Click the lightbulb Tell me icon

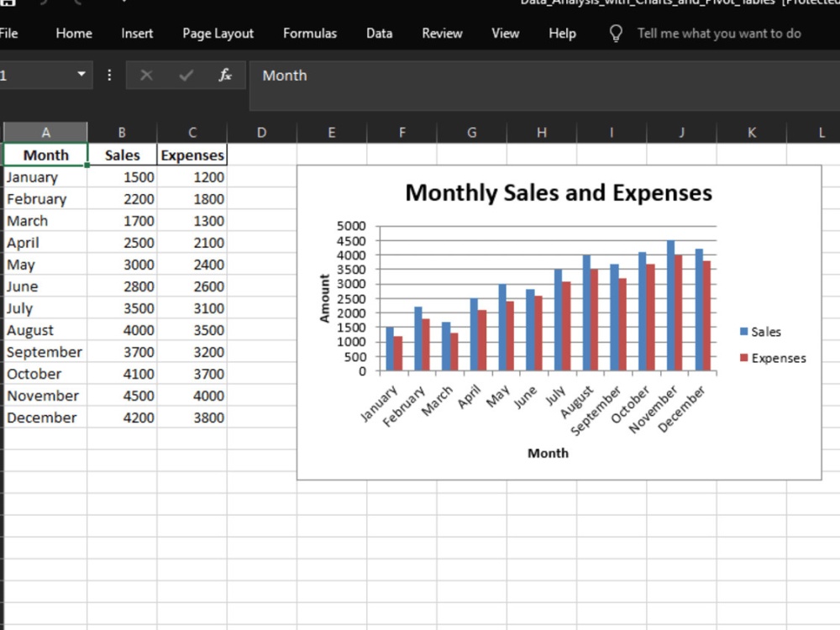tap(616, 34)
